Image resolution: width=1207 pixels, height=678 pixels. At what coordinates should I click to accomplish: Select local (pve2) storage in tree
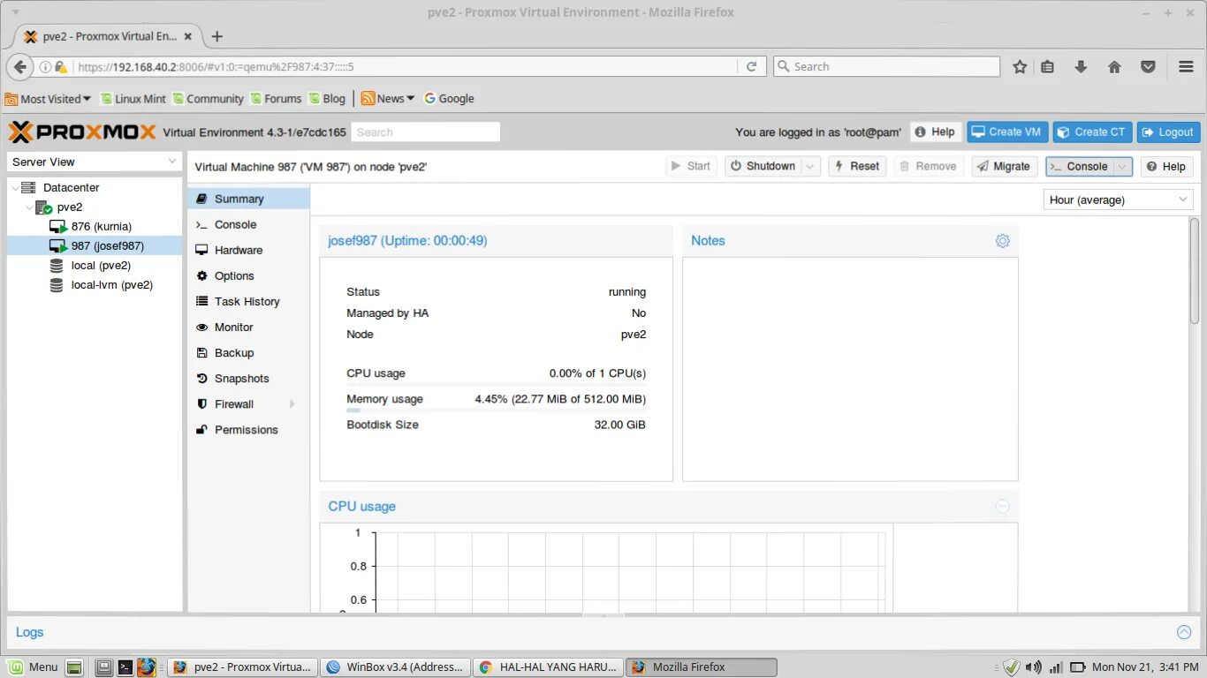pos(95,266)
